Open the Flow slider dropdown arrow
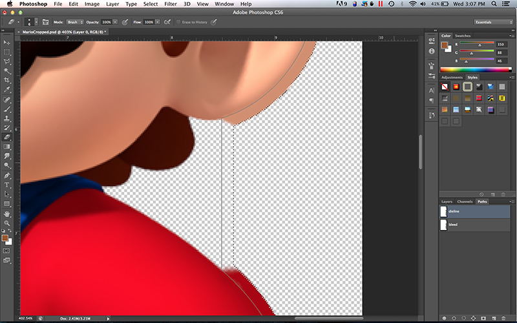The image size is (517, 323). click(x=158, y=22)
